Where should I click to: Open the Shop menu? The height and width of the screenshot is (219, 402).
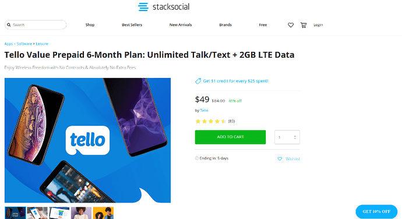click(x=90, y=25)
